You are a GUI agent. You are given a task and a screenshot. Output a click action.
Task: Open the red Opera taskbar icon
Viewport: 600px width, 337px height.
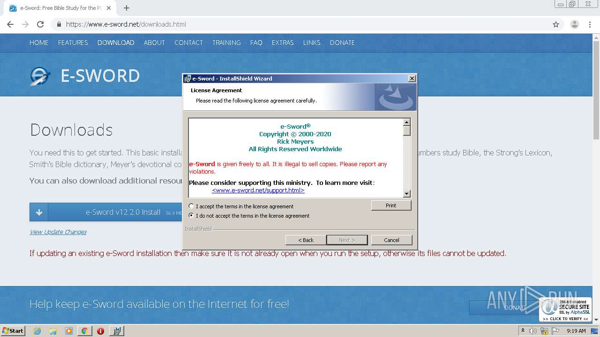point(100,331)
